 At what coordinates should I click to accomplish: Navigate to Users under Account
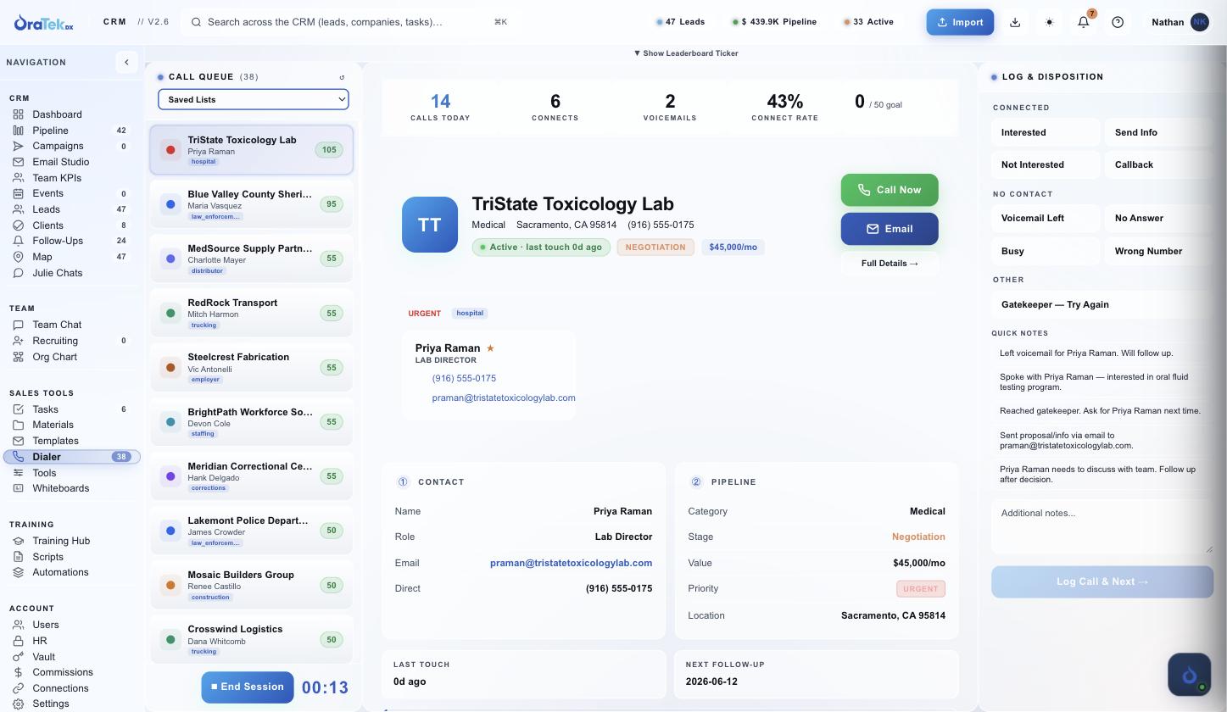click(x=46, y=625)
